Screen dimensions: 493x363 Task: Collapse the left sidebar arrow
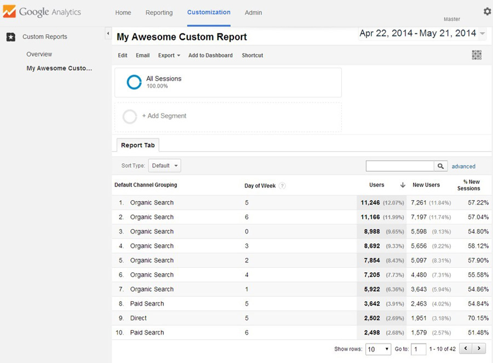pos(107,34)
